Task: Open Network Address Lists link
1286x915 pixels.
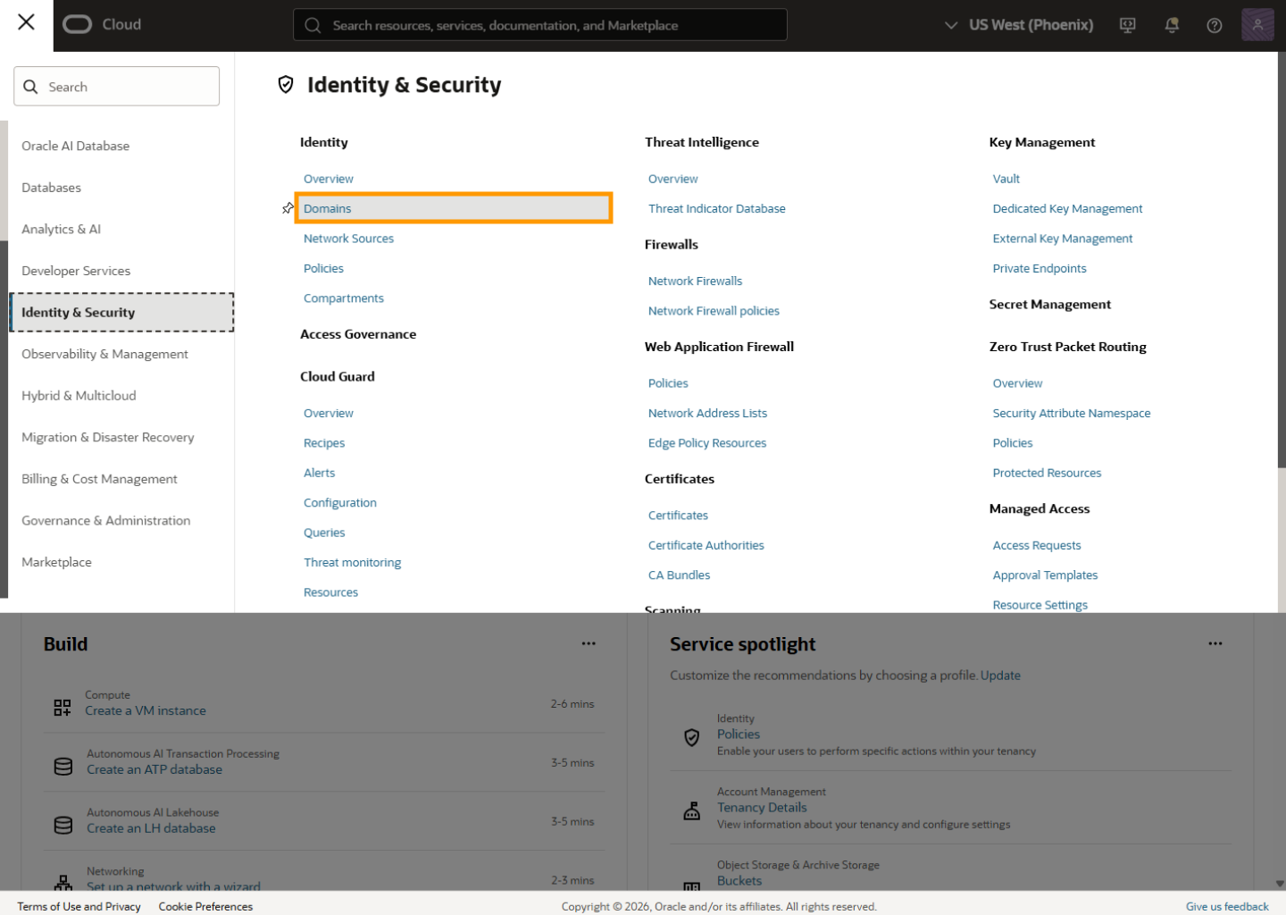Action: [x=708, y=414]
